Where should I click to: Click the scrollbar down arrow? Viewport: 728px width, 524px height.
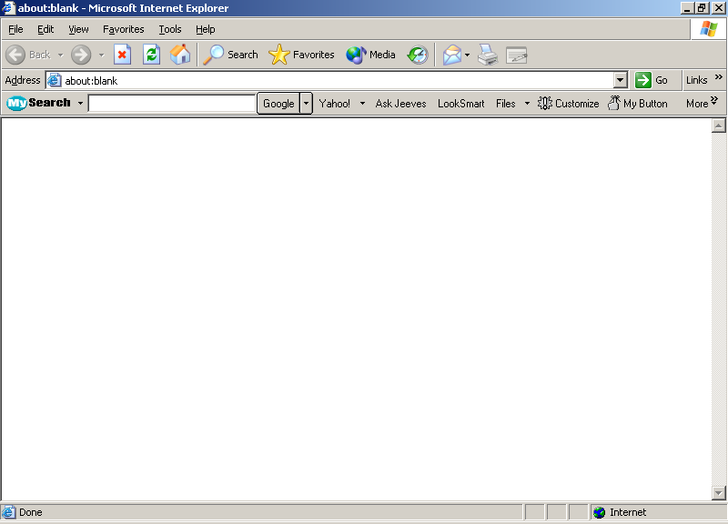(718, 492)
